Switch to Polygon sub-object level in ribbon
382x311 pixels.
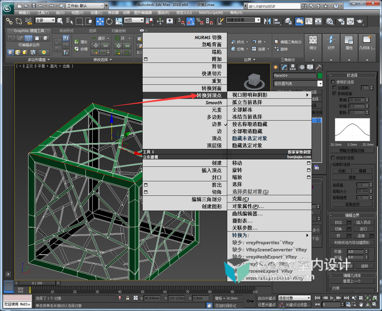[37, 38]
